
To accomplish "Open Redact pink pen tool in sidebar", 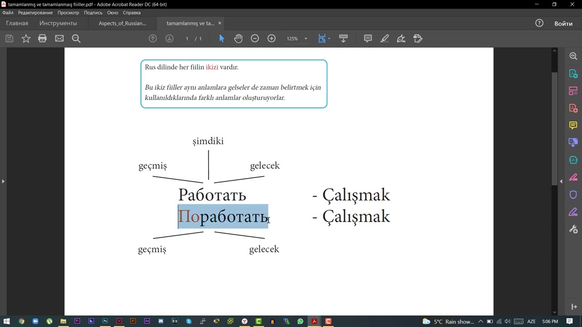I will 573,177.
